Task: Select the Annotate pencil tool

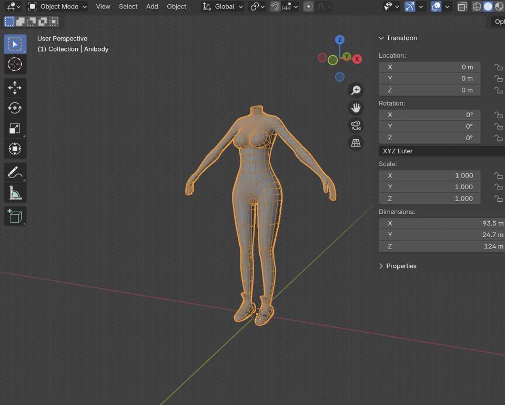Action: pos(15,172)
